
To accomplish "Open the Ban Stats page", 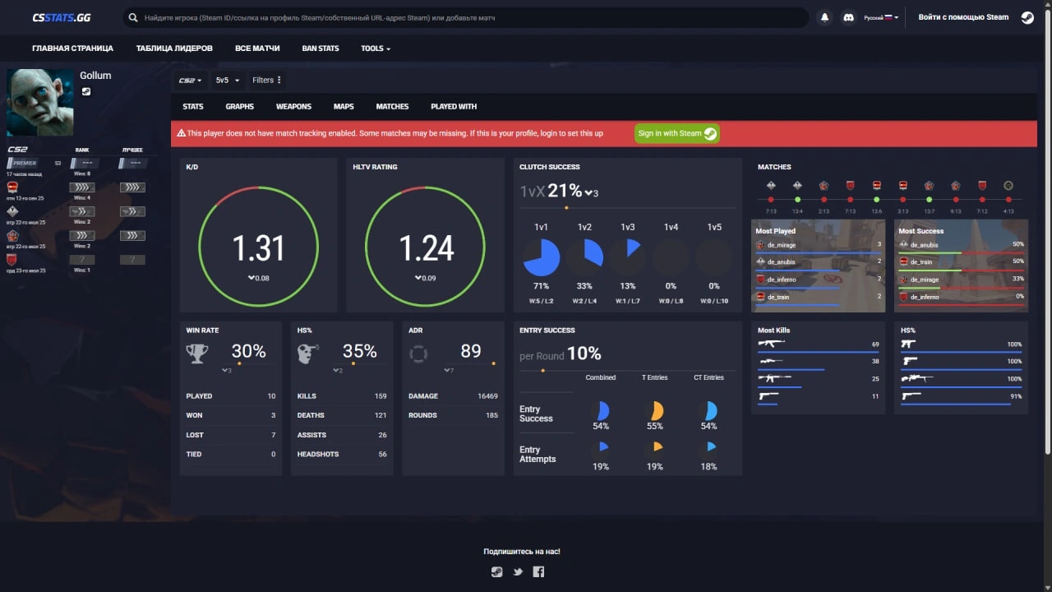I will (x=321, y=49).
